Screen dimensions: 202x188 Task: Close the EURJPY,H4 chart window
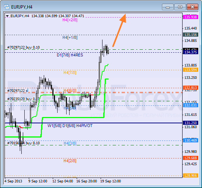point(192,7)
